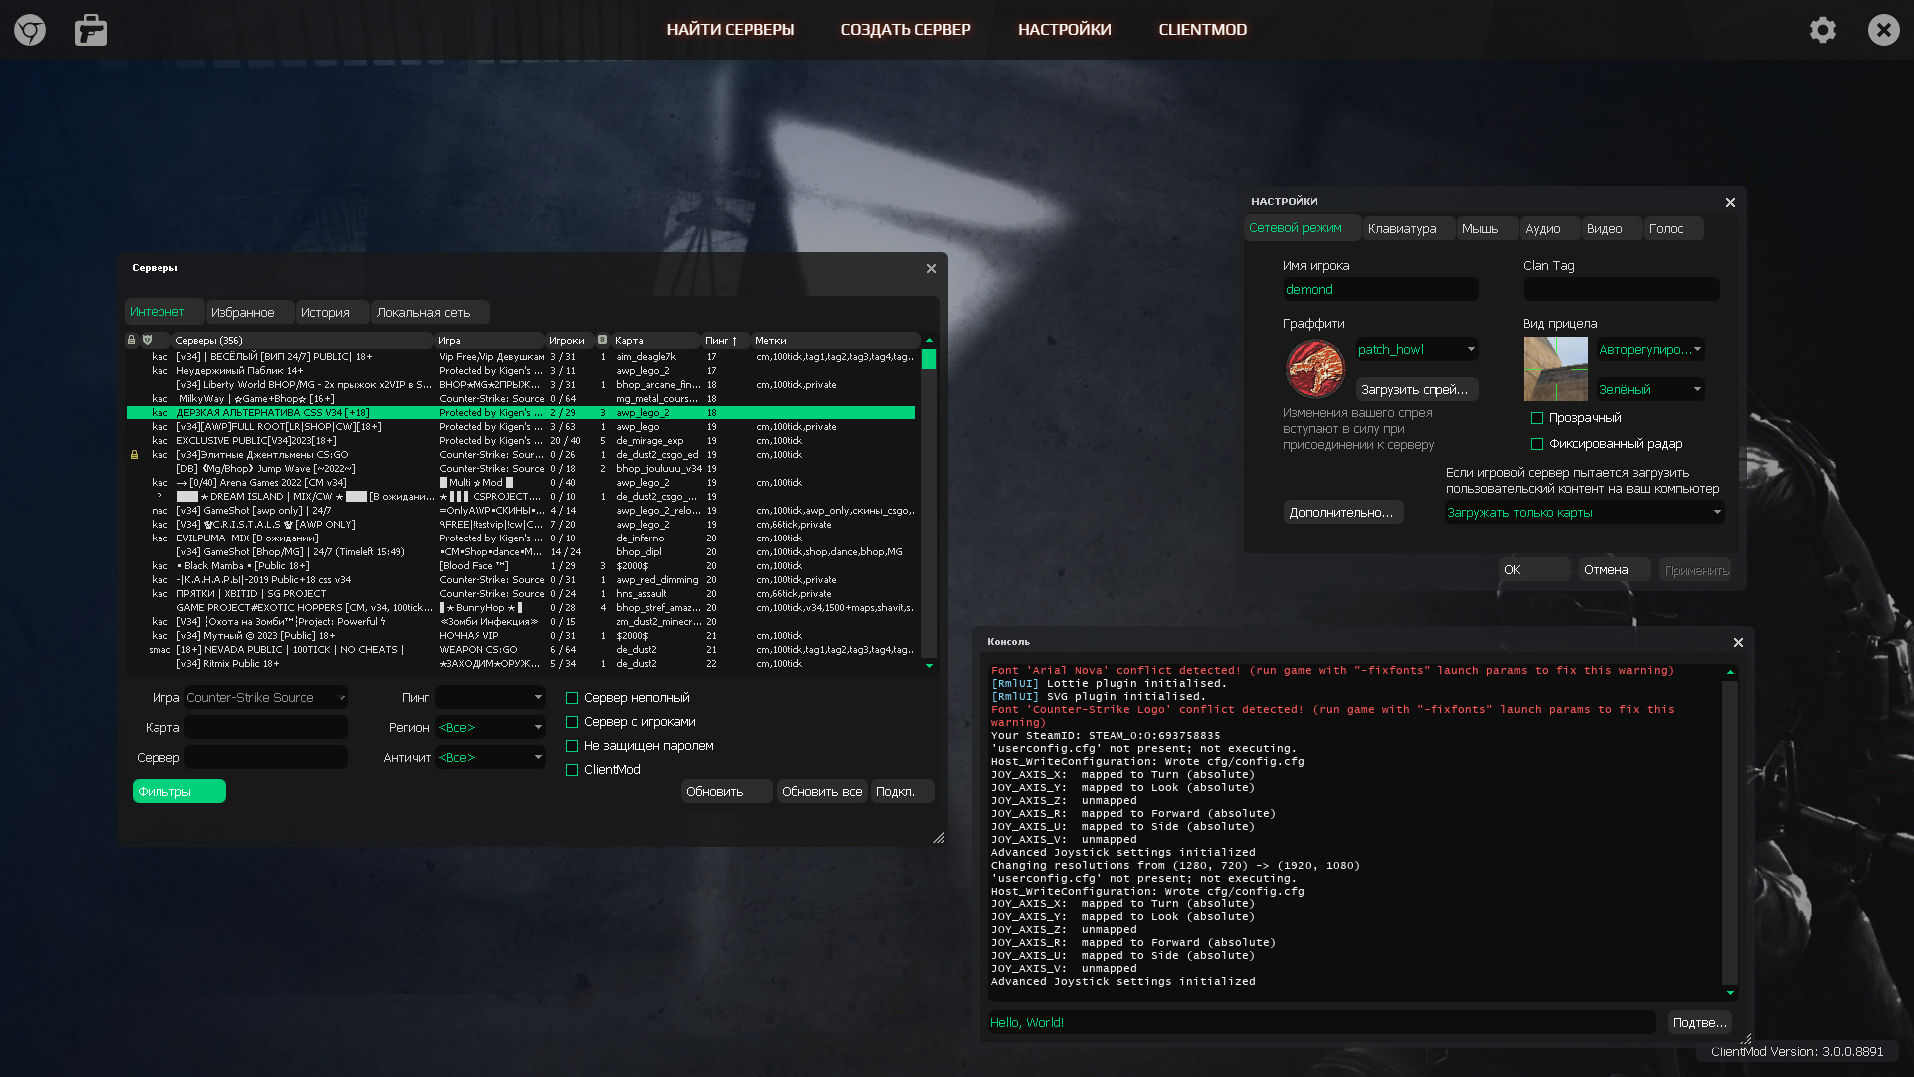Open the НАЙТИ СЕРВЕРЫ menu
Viewport: 1914px width, 1077px height.
730,30
